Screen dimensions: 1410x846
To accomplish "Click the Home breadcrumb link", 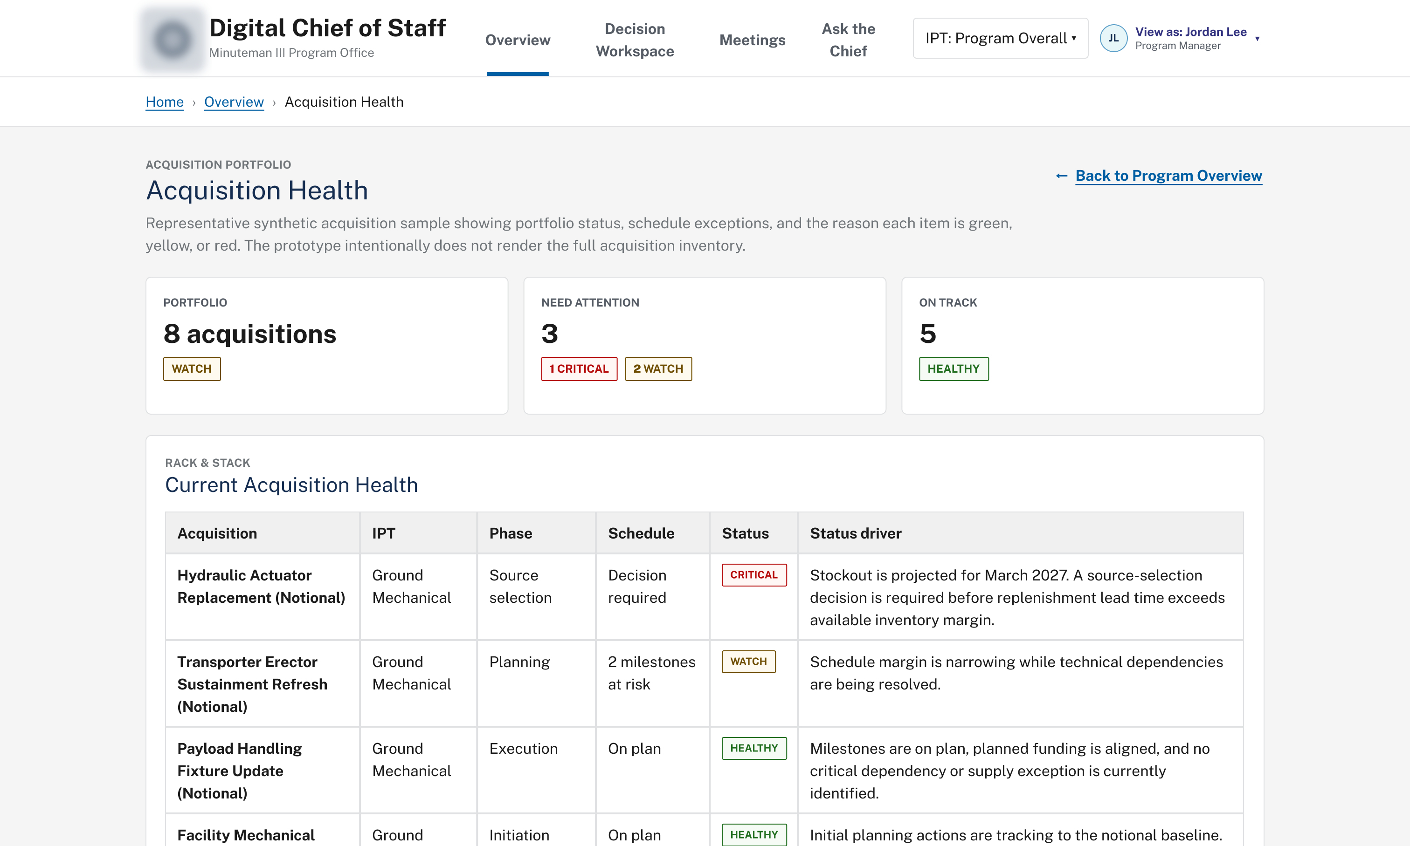I will tap(164, 102).
